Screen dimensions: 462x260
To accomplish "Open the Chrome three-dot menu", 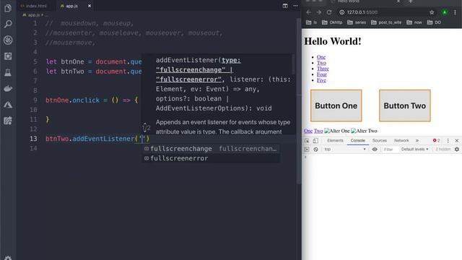I will (456, 12).
